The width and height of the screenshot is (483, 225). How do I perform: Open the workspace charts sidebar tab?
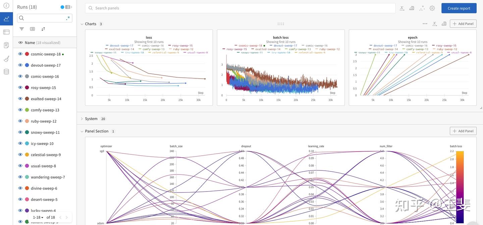(x=6, y=19)
